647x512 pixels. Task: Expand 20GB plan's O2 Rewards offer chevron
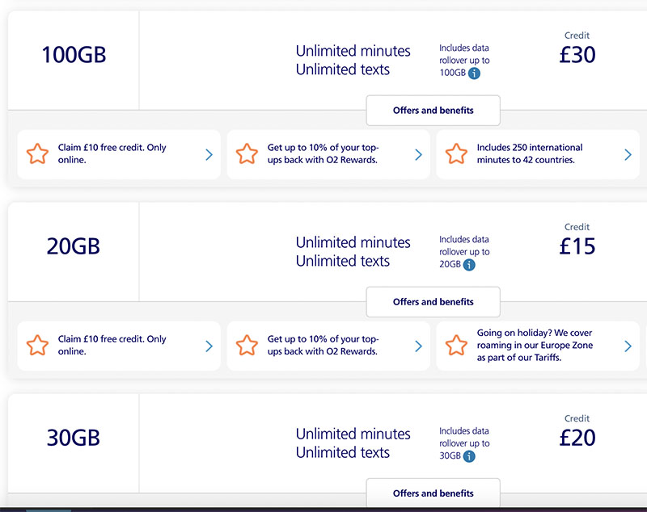[418, 346]
